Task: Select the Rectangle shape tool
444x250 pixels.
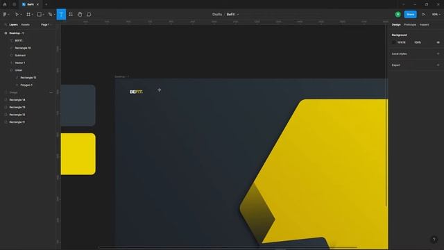Action: tap(40, 14)
